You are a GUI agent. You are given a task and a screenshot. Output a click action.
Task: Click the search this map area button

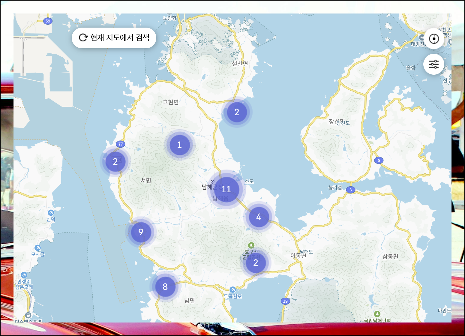(114, 38)
